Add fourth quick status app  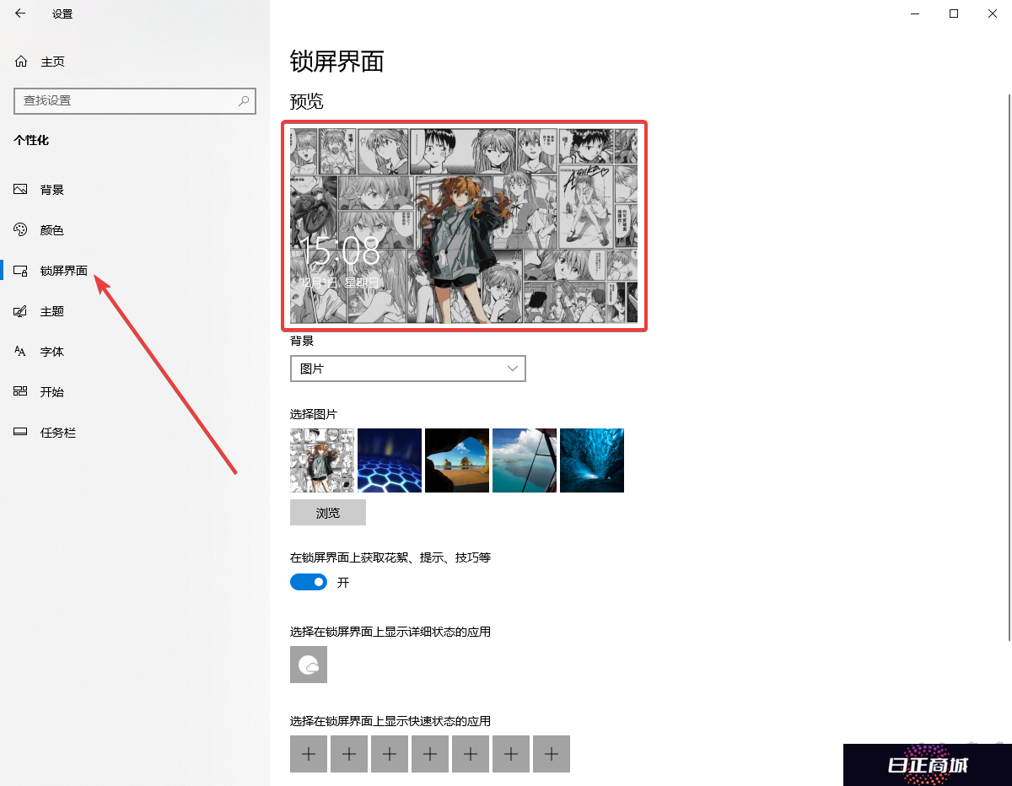430,754
